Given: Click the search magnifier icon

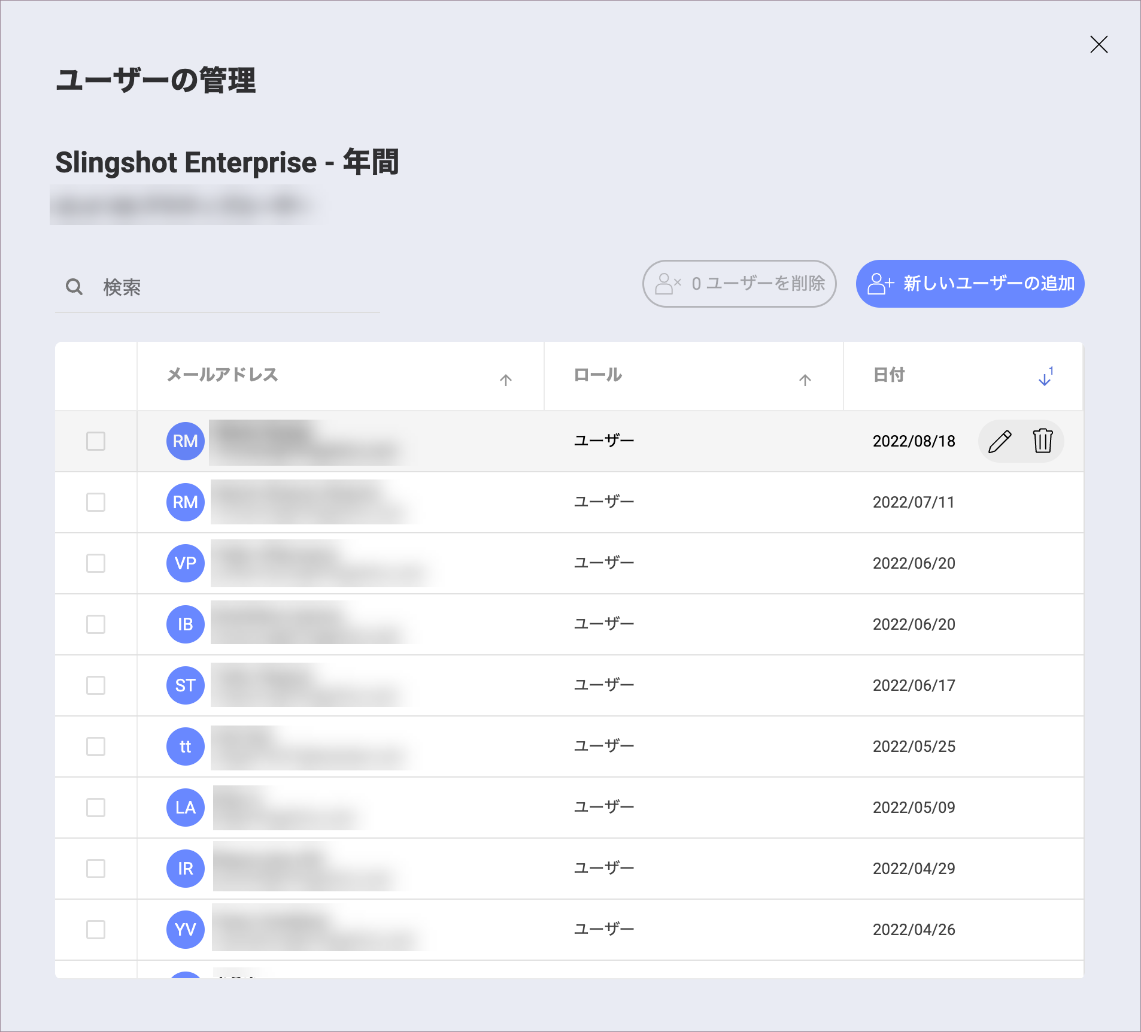Looking at the screenshot, I should (74, 287).
